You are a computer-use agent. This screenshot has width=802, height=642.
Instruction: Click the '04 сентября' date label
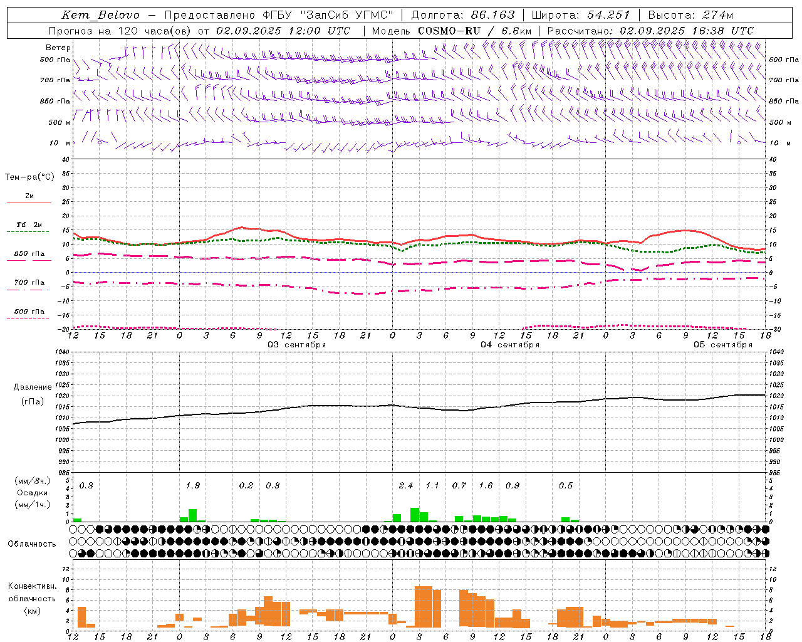510,345
